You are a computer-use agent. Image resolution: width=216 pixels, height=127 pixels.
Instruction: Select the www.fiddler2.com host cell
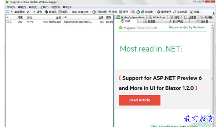coord(52,22)
